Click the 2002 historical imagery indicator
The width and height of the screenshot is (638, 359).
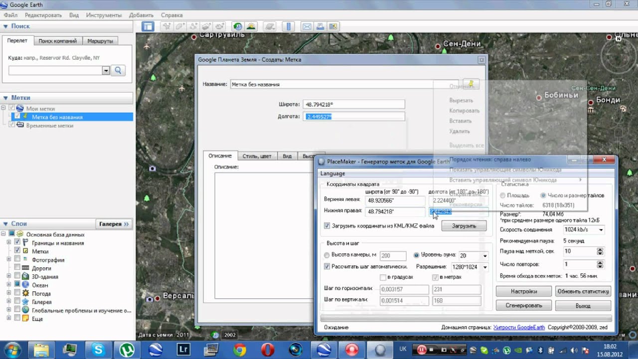pyautogui.click(x=230, y=335)
